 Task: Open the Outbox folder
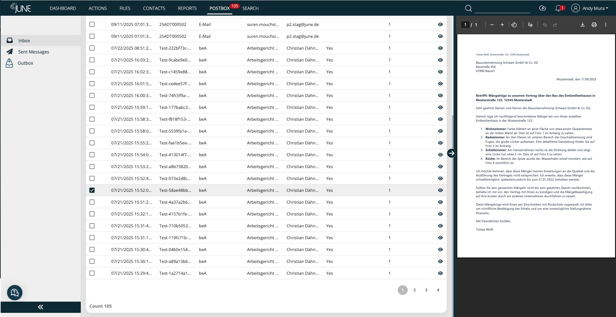pyautogui.click(x=26, y=63)
